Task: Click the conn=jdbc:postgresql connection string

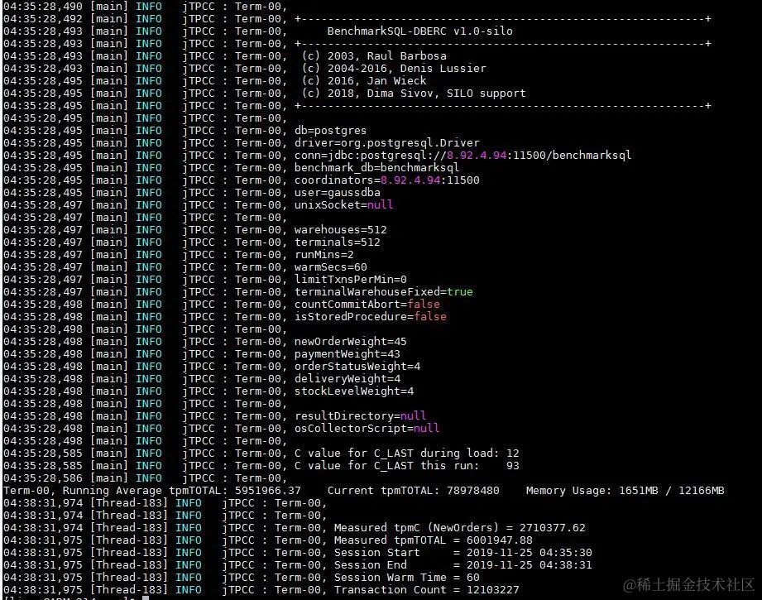Action: [462, 155]
